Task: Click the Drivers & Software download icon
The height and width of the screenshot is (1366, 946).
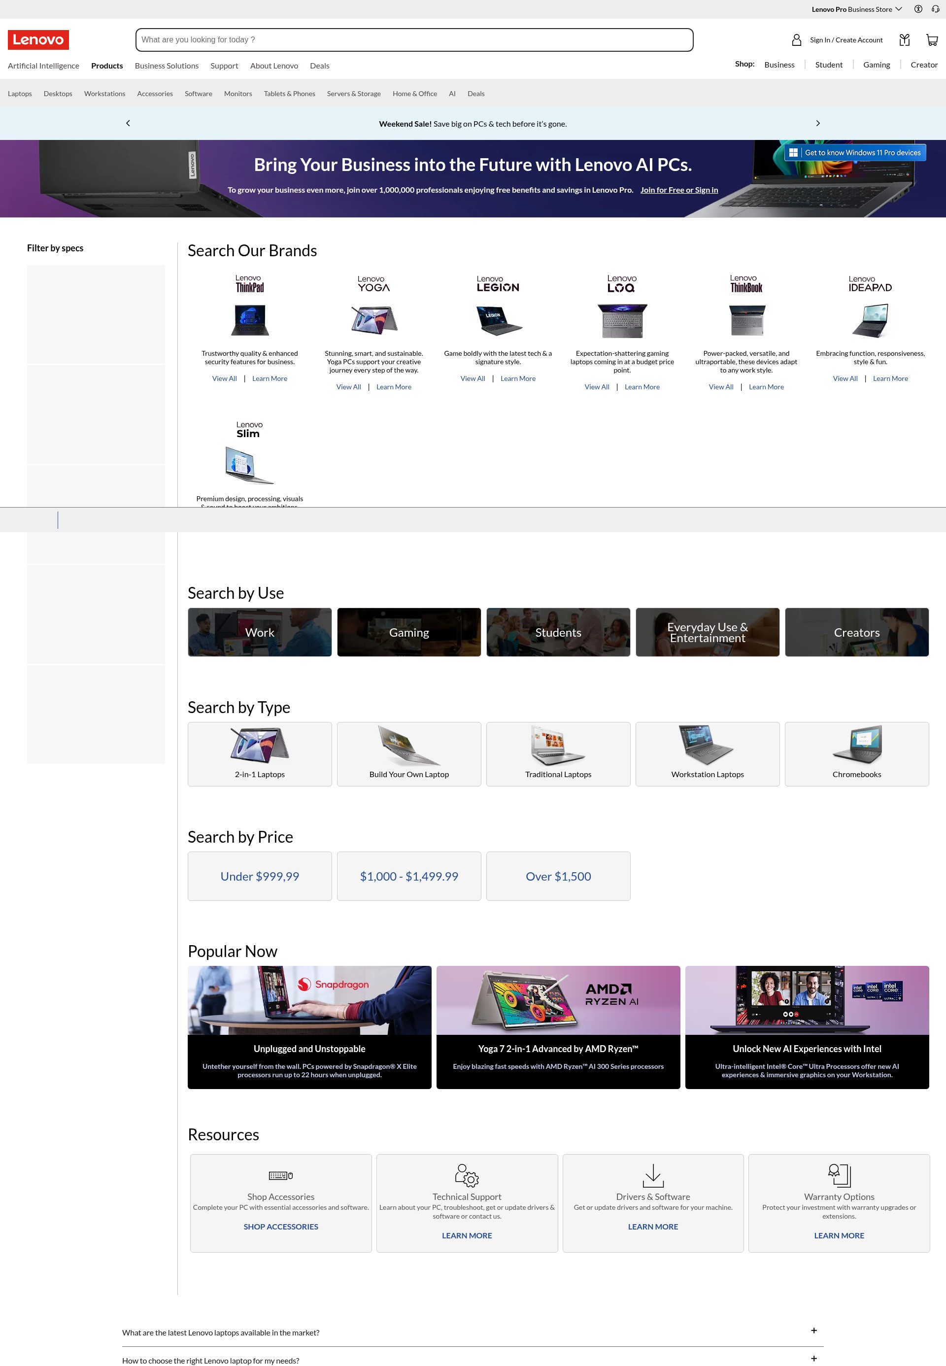Action: (653, 1175)
